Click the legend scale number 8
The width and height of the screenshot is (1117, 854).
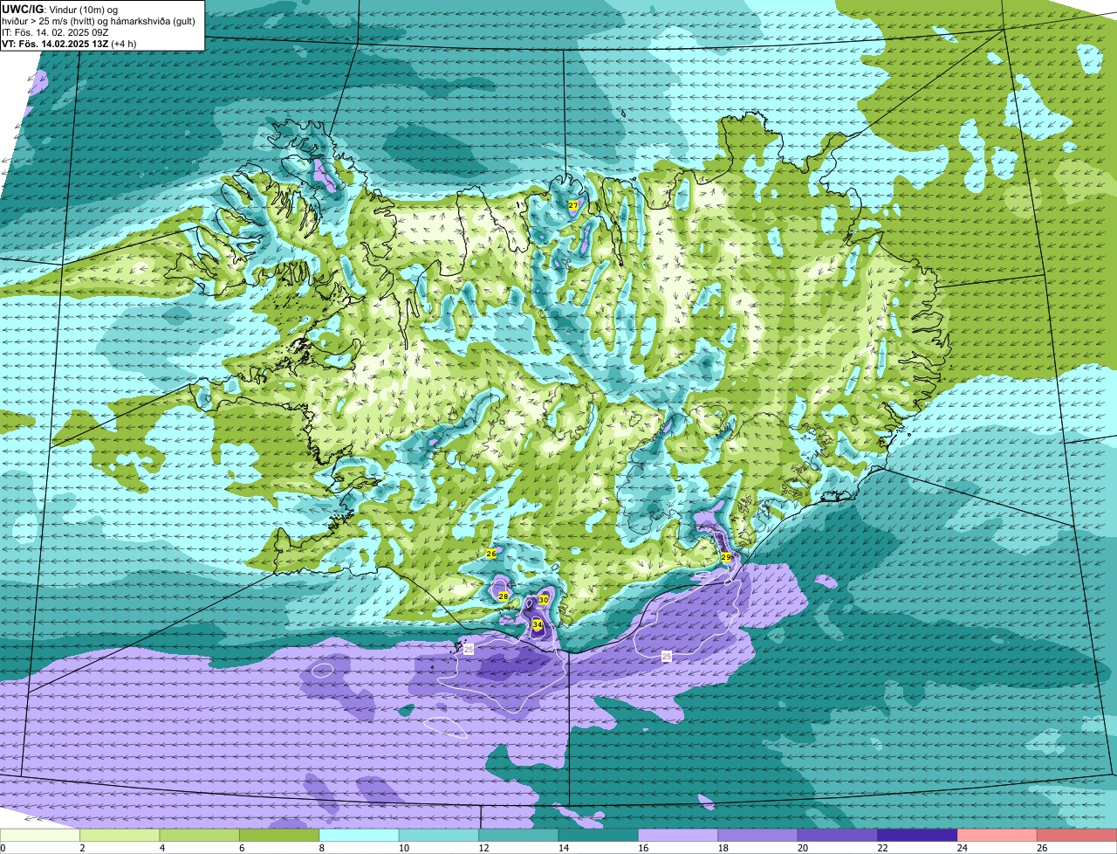322,848
